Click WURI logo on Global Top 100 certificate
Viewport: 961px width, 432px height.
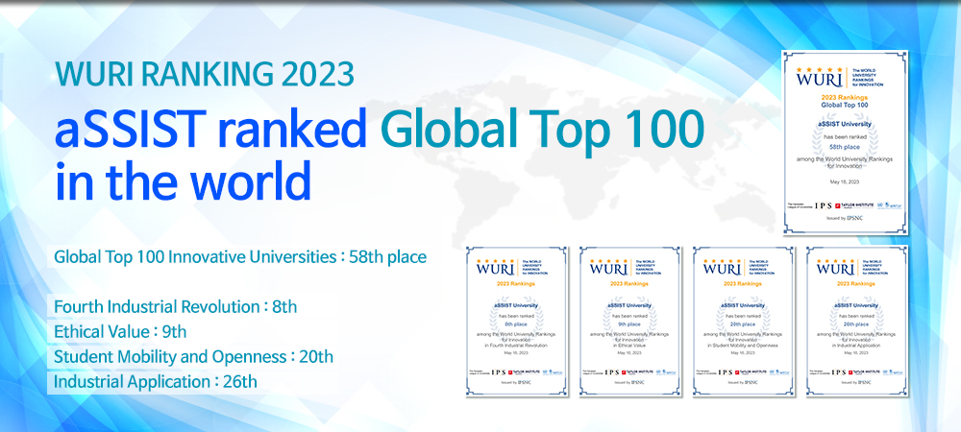tap(815, 78)
